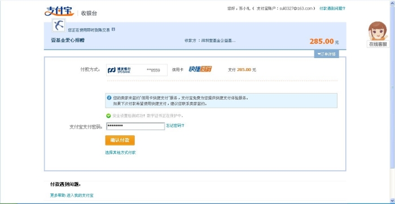This screenshot has width=395, height=204.
Task: Click the info icon beside 即时到账交易
Action: (113, 29)
